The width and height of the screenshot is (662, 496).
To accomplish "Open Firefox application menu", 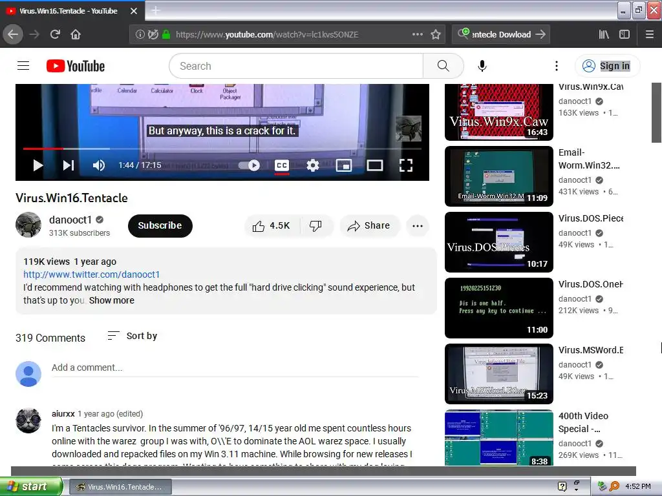I will pos(649,34).
